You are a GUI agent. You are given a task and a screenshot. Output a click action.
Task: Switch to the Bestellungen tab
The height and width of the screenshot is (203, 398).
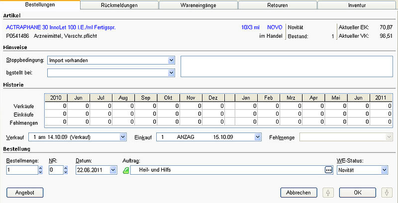(x=40, y=4)
